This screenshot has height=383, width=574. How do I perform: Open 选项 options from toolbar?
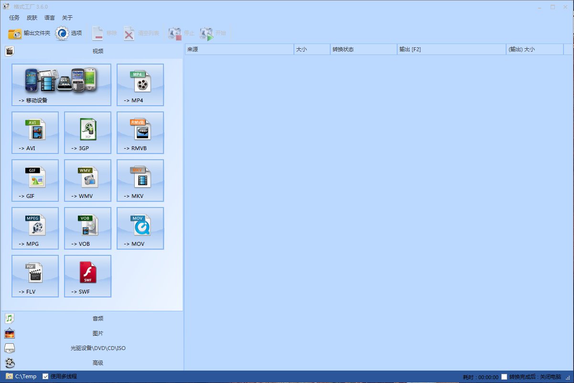click(x=69, y=33)
